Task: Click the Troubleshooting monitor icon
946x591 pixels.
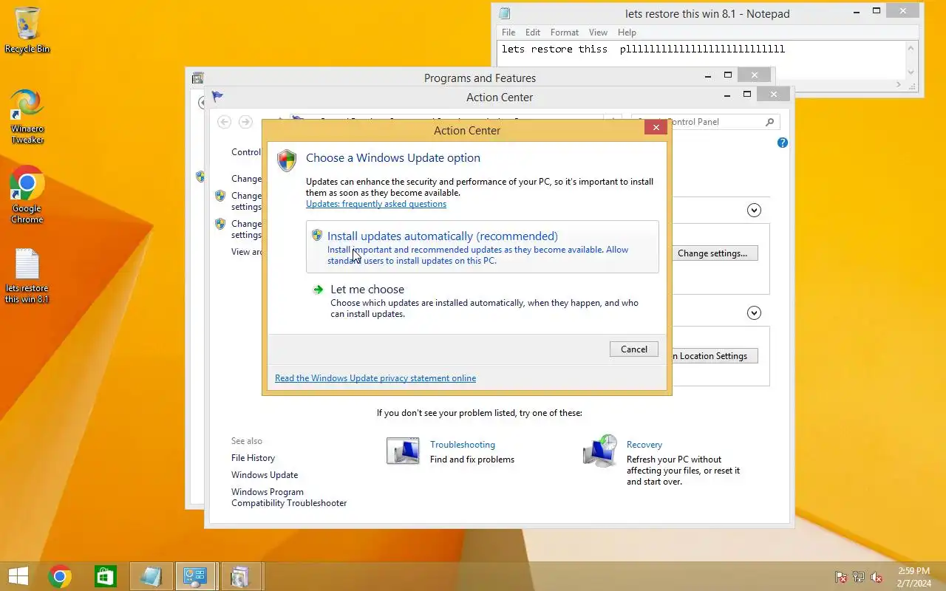Action: (403, 451)
